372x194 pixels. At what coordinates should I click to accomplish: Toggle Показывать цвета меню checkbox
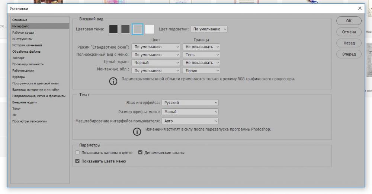[x=77, y=161]
